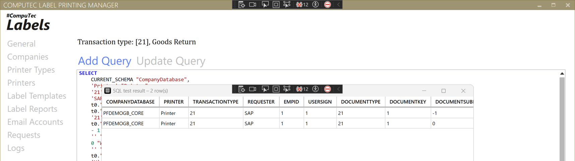The width and height of the screenshot is (575, 161).
Task: Click red Hot Reload circle in SQL result toolbar
Action: (x=328, y=89)
